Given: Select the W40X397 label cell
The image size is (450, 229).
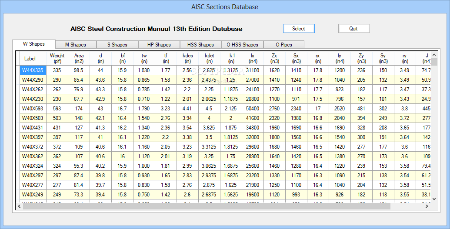Looking at the screenshot, I should coord(33,137).
